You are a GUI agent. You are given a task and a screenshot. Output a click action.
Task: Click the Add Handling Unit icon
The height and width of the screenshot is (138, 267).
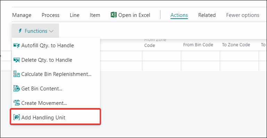click(x=17, y=117)
